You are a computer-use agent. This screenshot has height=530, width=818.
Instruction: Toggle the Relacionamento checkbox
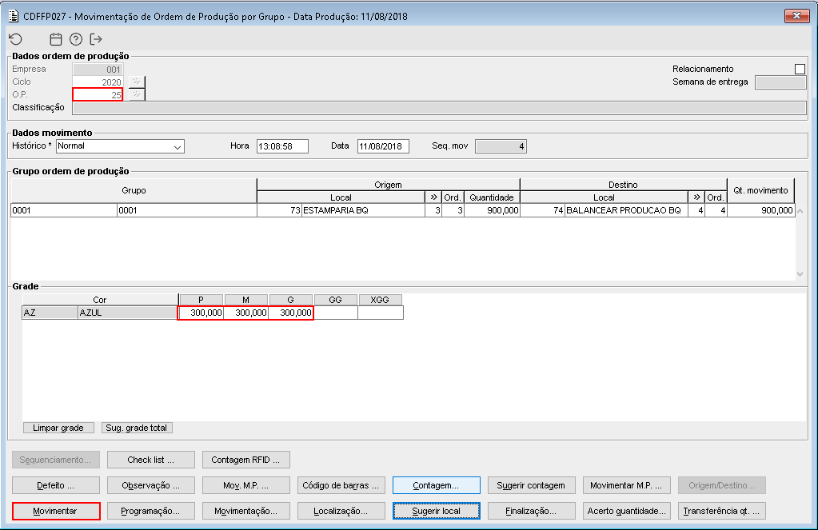800,69
